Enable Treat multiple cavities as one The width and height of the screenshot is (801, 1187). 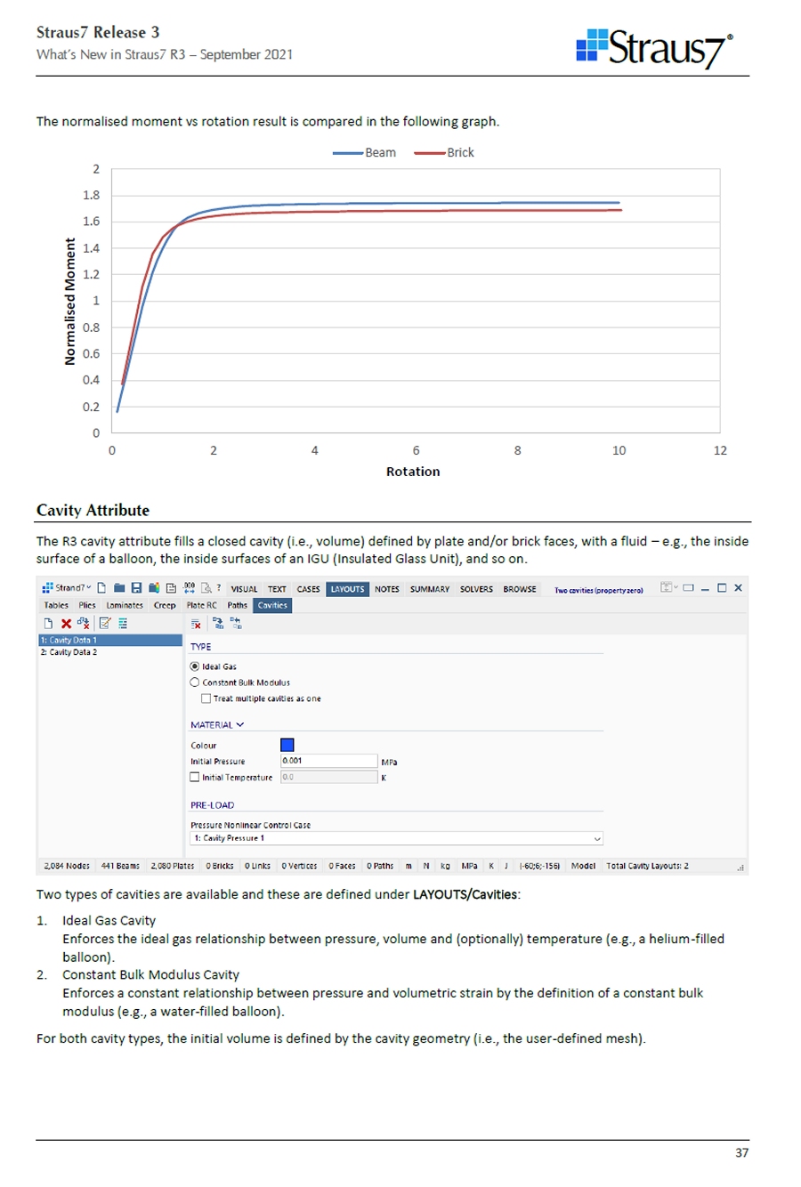coord(206,698)
